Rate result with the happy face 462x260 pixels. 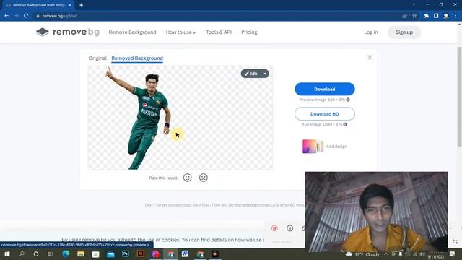click(188, 178)
